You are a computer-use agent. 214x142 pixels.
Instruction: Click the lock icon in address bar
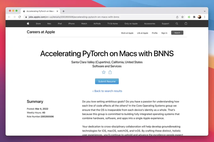pyautogui.click(x=26, y=17)
